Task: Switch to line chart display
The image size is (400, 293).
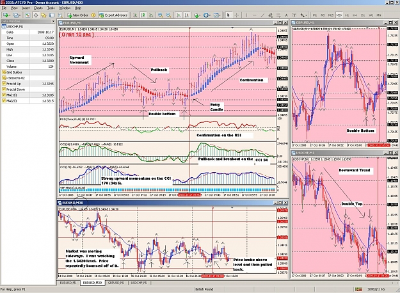Action: click(x=151, y=15)
